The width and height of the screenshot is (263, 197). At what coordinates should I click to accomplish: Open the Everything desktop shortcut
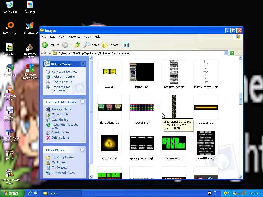(x=10, y=28)
